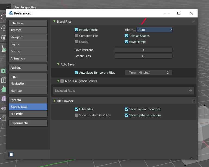This screenshot has height=167, width=209.
Task: Click the Blend Files panel drag grip
Action: pos(193,21)
